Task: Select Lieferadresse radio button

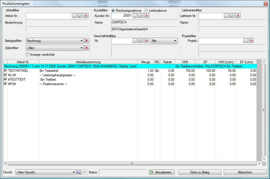Action: coord(146,11)
